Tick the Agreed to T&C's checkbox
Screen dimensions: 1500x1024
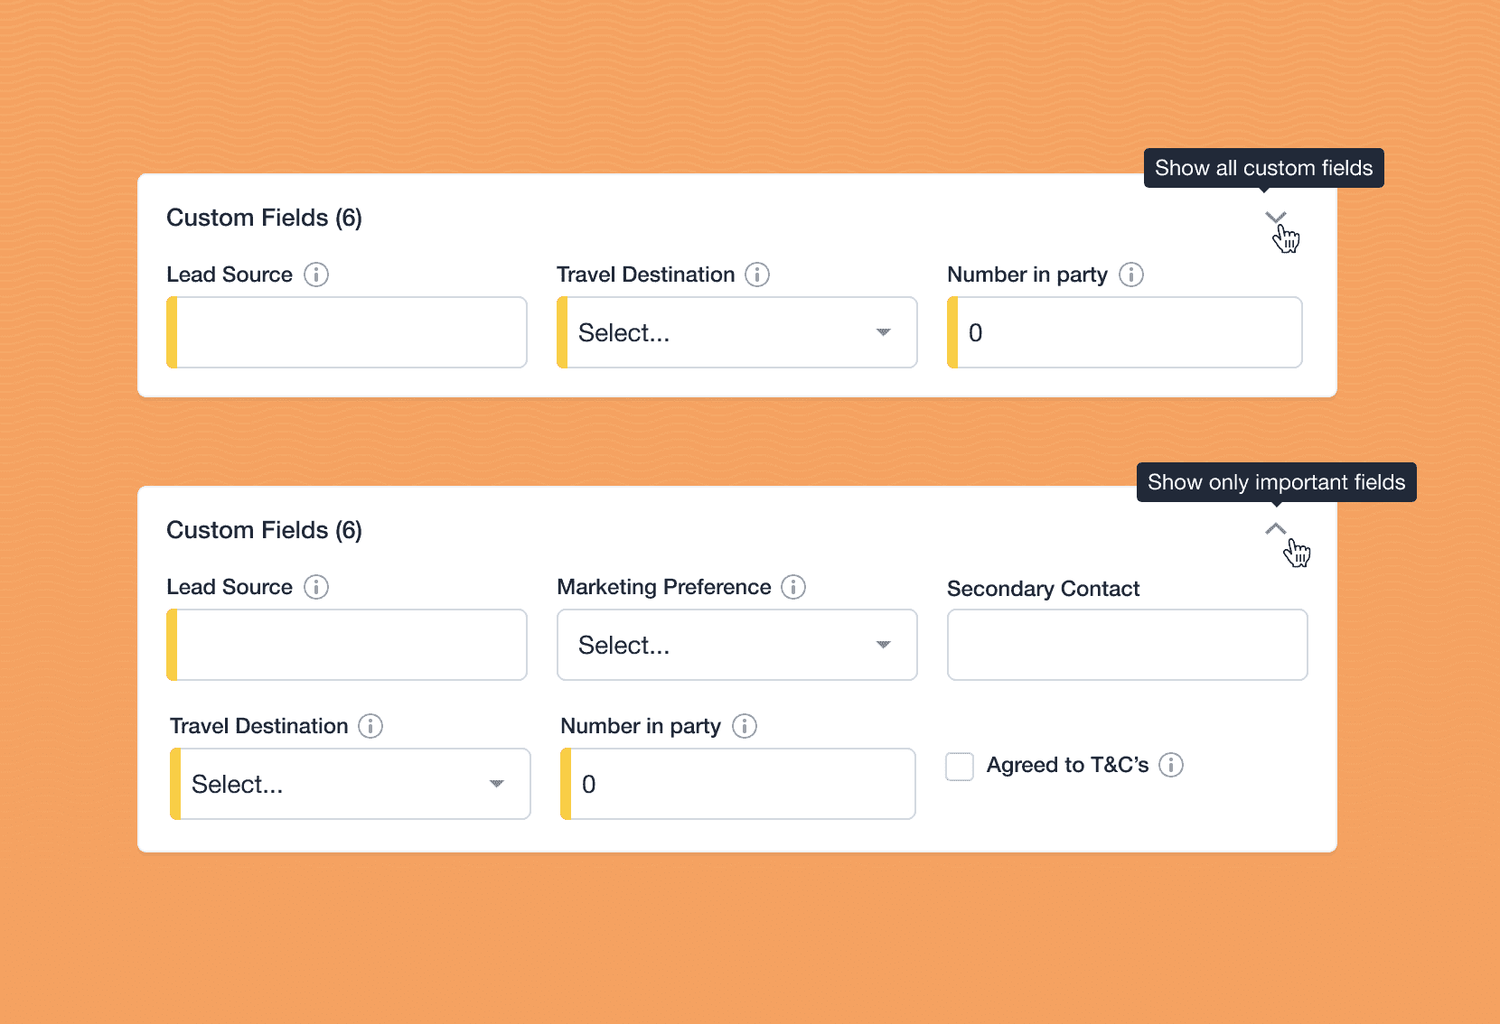tap(960, 766)
